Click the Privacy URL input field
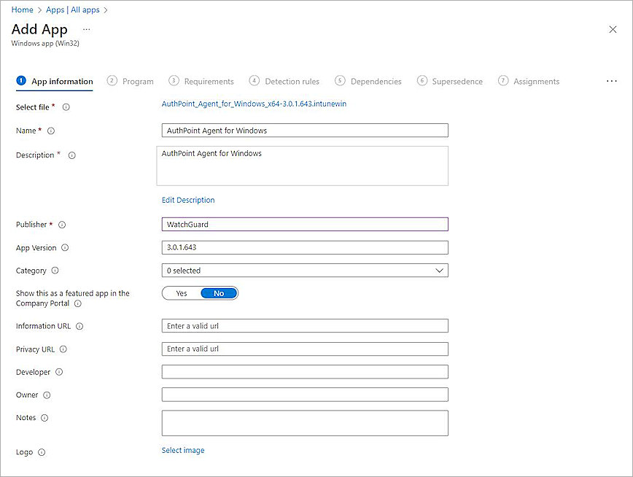Viewport: 633px width, 477px height. [305, 349]
